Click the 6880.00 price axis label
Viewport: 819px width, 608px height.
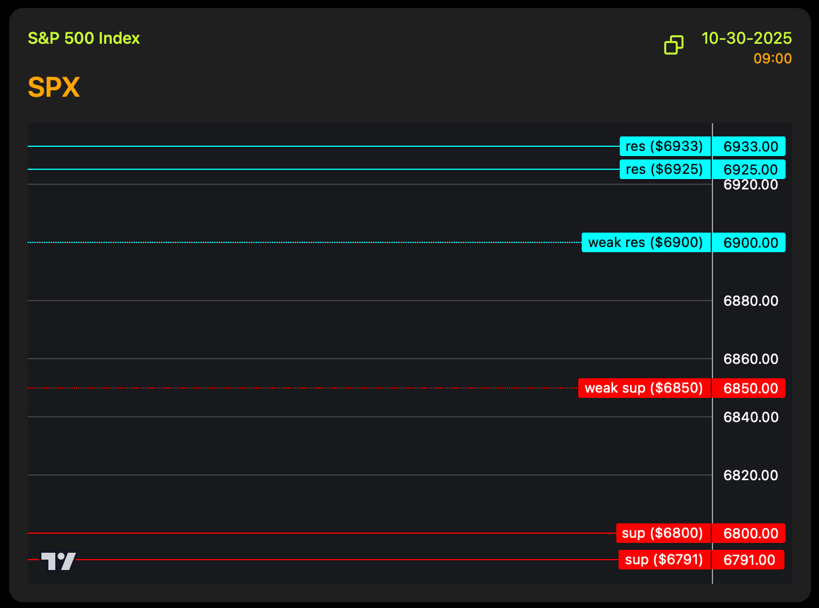(750, 301)
